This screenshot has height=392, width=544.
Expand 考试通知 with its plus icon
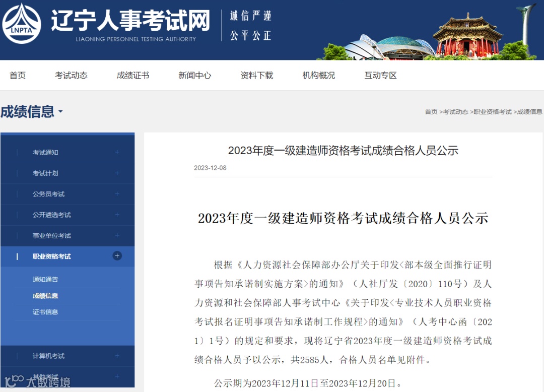coord(117,152)
